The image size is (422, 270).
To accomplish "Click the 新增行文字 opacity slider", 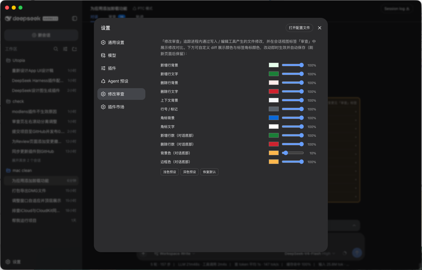I will (293, 74).
